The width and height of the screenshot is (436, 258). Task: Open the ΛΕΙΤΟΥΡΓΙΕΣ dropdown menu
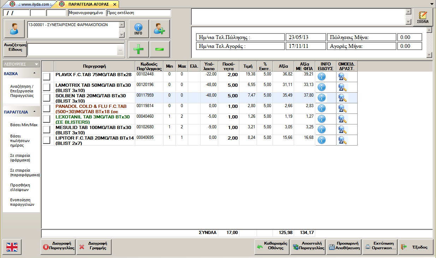[21, 64]
